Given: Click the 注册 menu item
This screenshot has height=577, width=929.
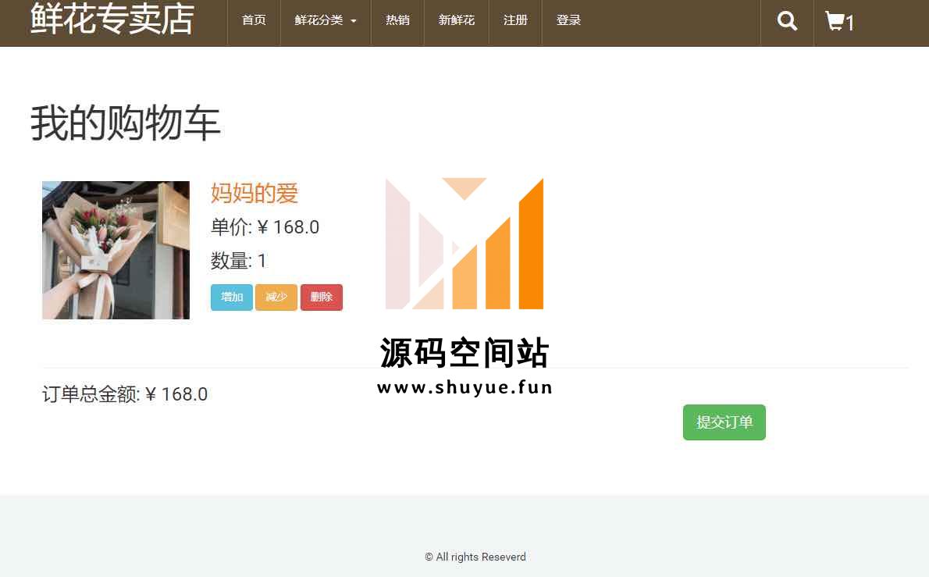Looking at the screenshot, I should (515, 20).
